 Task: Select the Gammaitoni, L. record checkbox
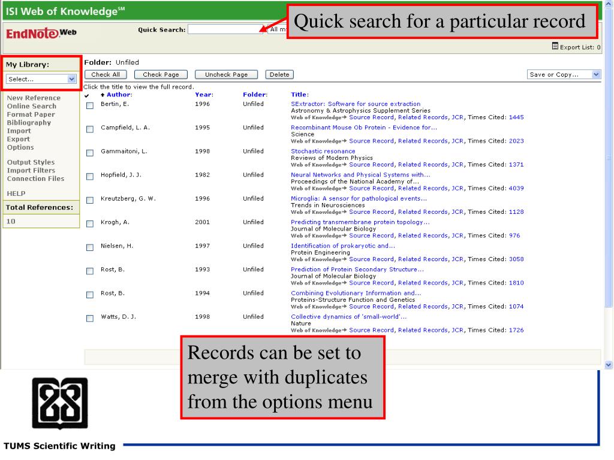click(x=90, y=153)
